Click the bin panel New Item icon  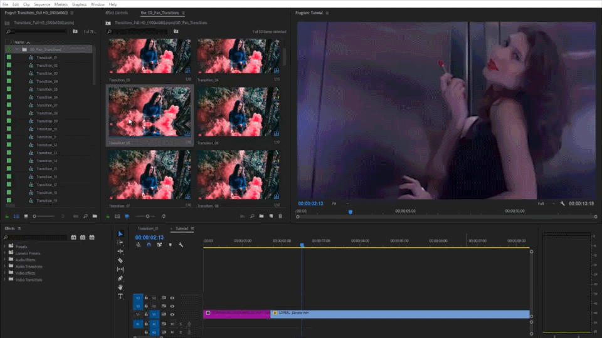click(x=271, y=217)
